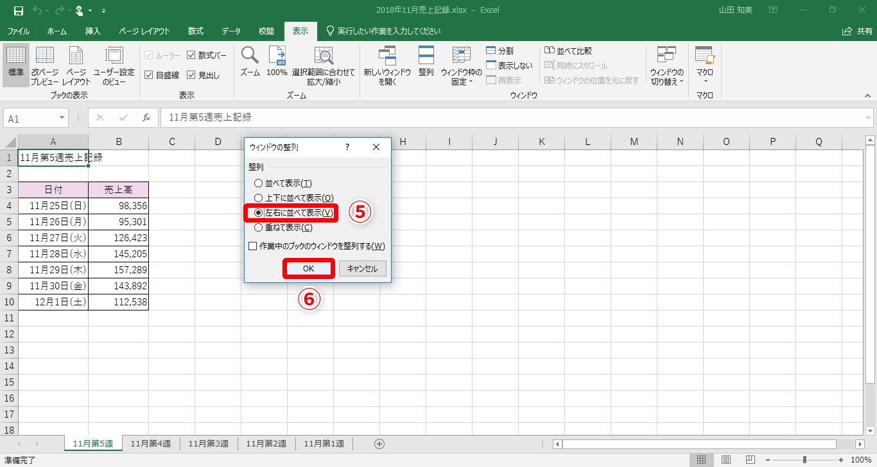Image resolution: width=877 pixels, height=467 pixels.
Task: Open the 11月第3週 sheet tab
Action: point(209,443)
